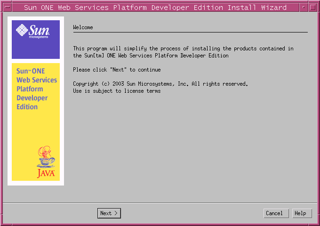The width and height of the screenshot is (320, 226).
Task: Click the copyright 2003 Sun Microsystems line
Action: coord(160,84)
